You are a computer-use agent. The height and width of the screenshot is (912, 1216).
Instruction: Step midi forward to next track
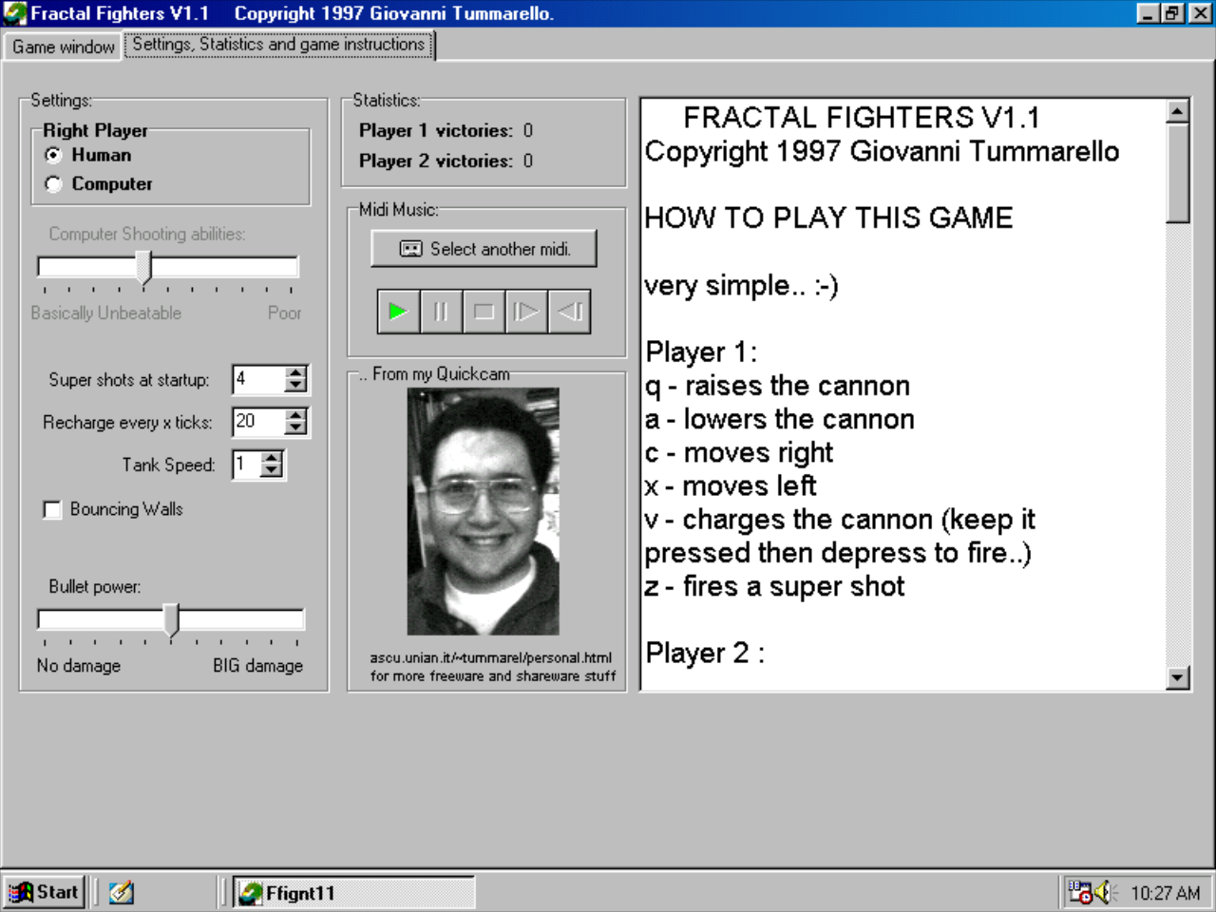pos(526,312)
